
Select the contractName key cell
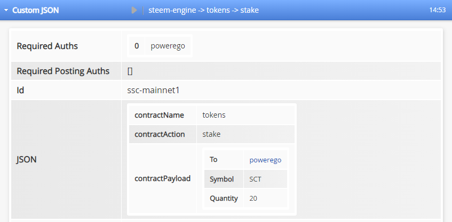(x=163, y=115)
